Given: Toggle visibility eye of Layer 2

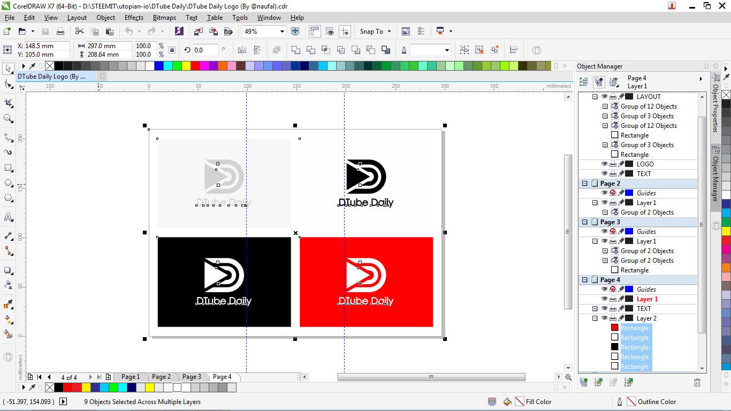Looking at the screenshot, I should (605, 318).
